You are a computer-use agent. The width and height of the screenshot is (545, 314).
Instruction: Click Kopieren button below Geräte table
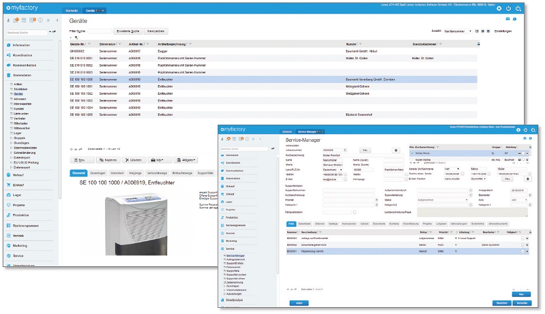point(108,160)
